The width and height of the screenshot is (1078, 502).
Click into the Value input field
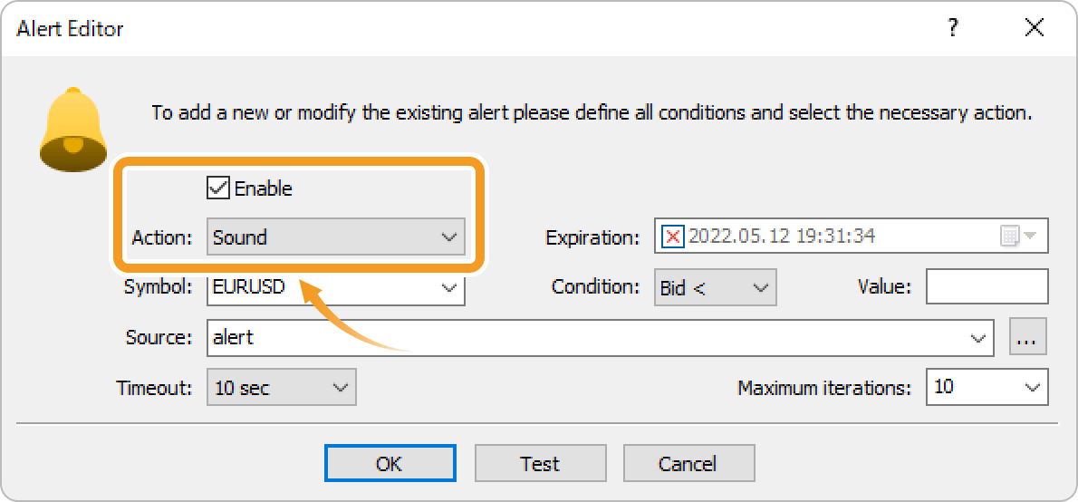pyautogui.click(x=987, y=287)
